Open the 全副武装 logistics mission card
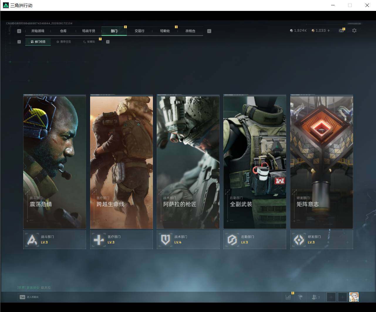Image resolution: width=376 pixels, height=312 pixels. click(x=255, y=162)
